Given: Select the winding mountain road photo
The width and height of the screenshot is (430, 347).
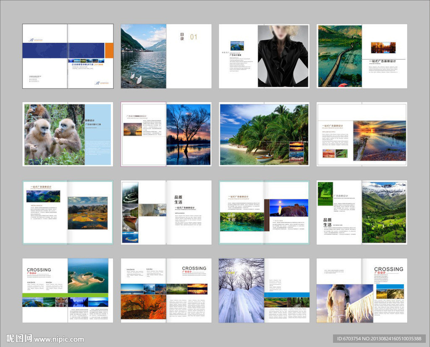Looking at the screenshot, I should tap(130, 193).
